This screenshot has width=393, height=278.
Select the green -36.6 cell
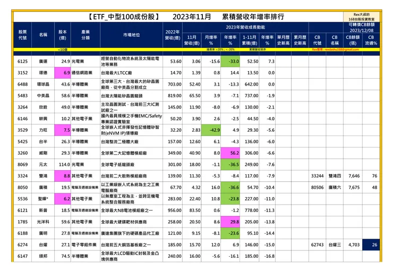coord(230,188)
